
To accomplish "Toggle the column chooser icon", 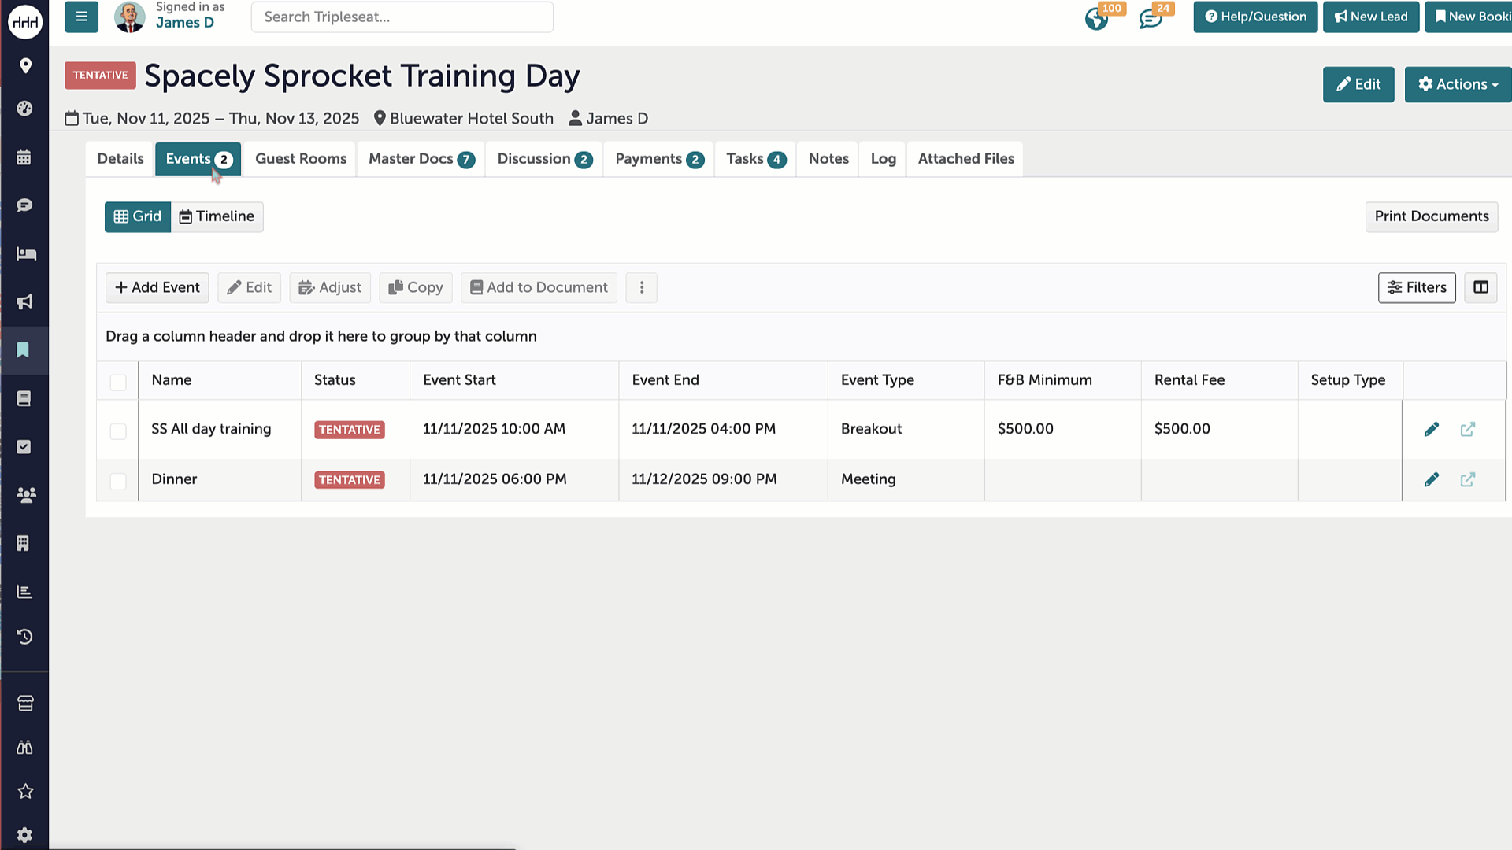I will coord(1480,287).
